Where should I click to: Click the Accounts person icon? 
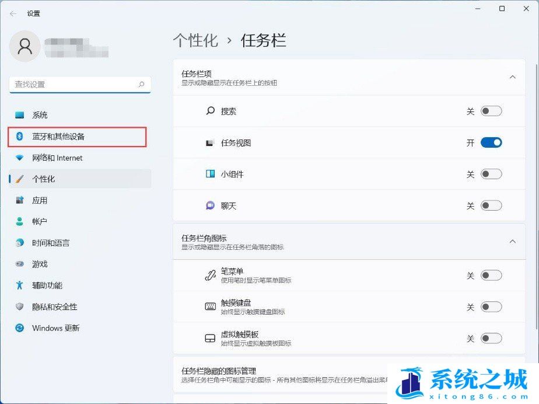20,222
